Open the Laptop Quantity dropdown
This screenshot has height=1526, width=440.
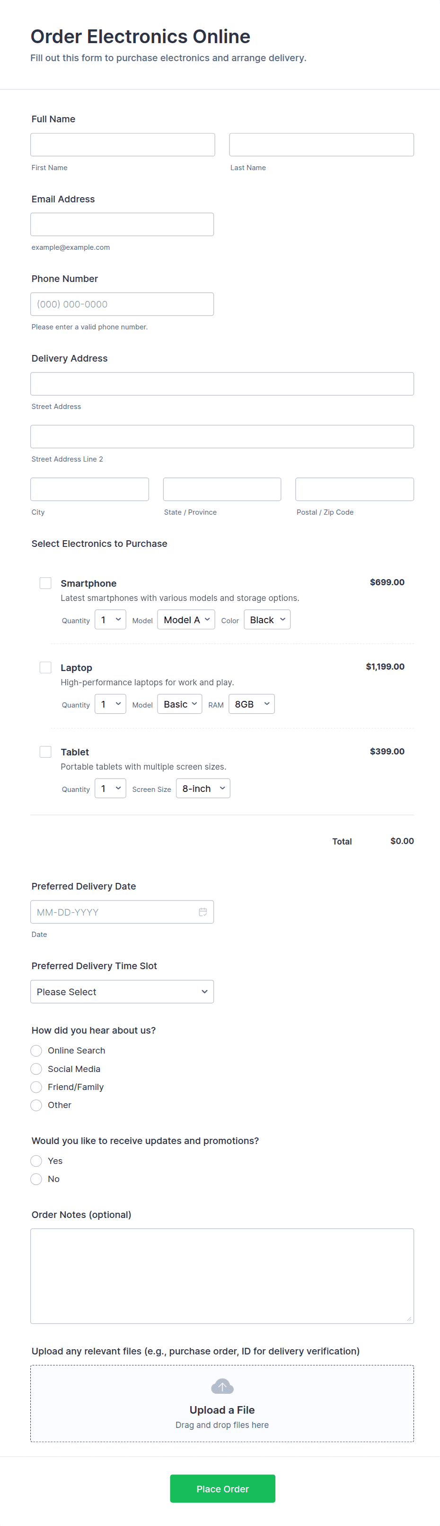coord(110,704)
